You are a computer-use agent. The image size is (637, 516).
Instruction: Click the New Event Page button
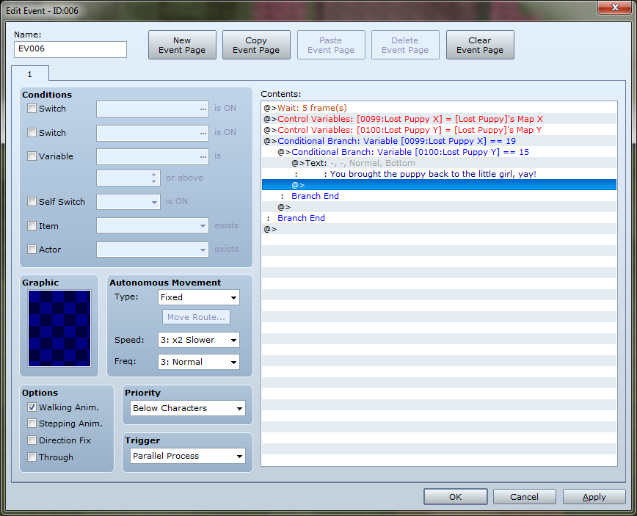point(182,45)
